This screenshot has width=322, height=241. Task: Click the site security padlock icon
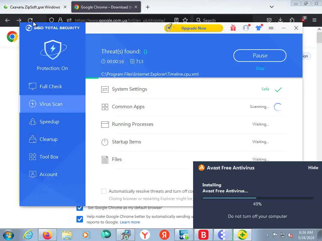pyautogui.click(x=60, y=20)
